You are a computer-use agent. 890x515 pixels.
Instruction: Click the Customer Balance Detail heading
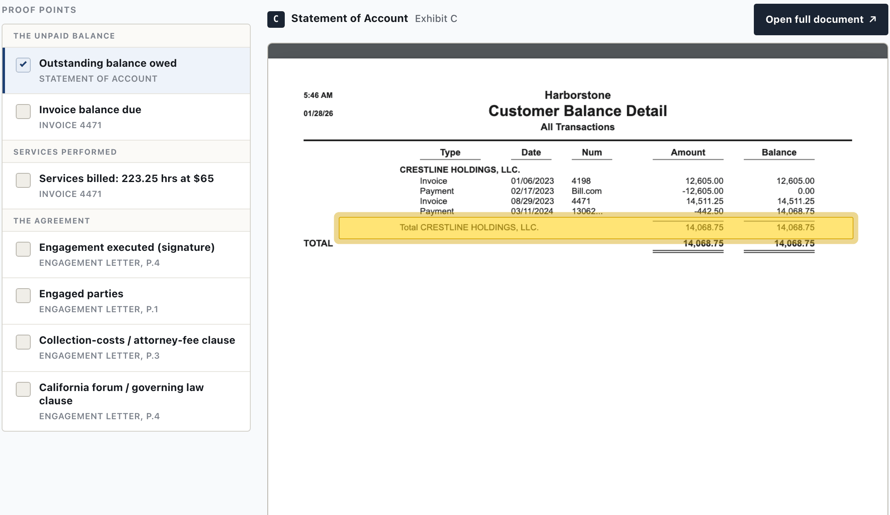pos(577,111)
